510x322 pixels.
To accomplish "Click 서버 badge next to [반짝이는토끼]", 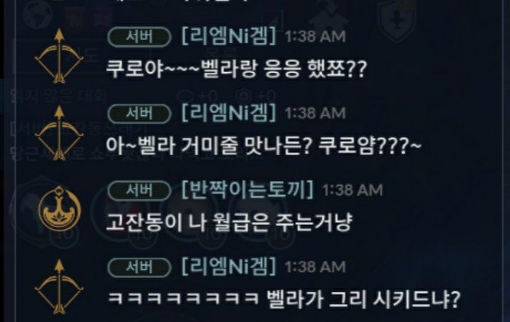I will 140,190.
